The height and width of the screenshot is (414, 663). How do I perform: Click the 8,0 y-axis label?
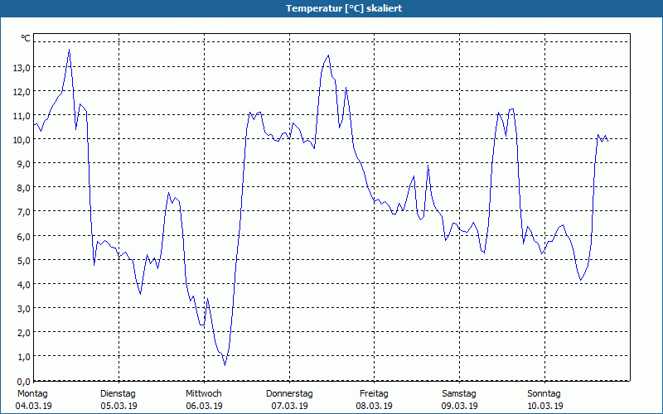coord(24,188)
